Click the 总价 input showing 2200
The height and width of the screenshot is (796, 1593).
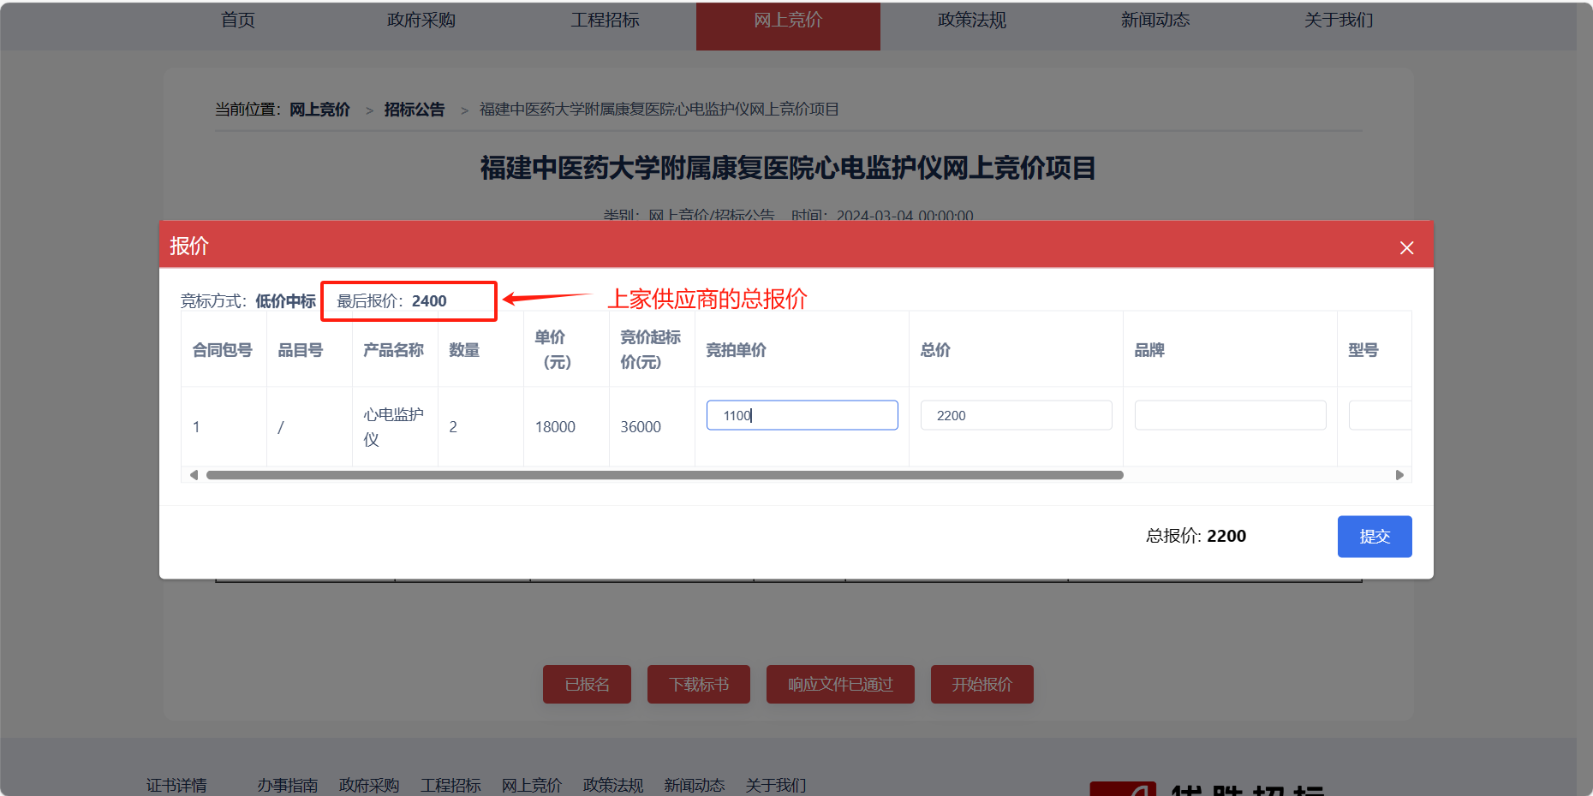1015,415
